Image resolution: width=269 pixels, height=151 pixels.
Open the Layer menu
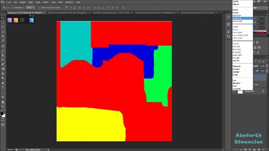[30, 2]
